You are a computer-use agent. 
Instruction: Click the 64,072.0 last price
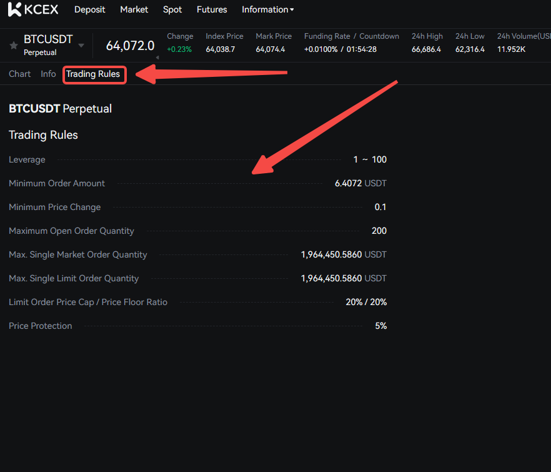[130, 46]
